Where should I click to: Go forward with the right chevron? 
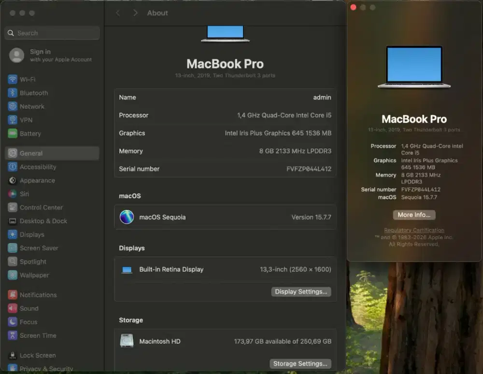coord(135,13)
